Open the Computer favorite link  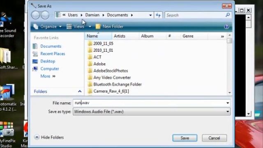(x=50, y=69)
